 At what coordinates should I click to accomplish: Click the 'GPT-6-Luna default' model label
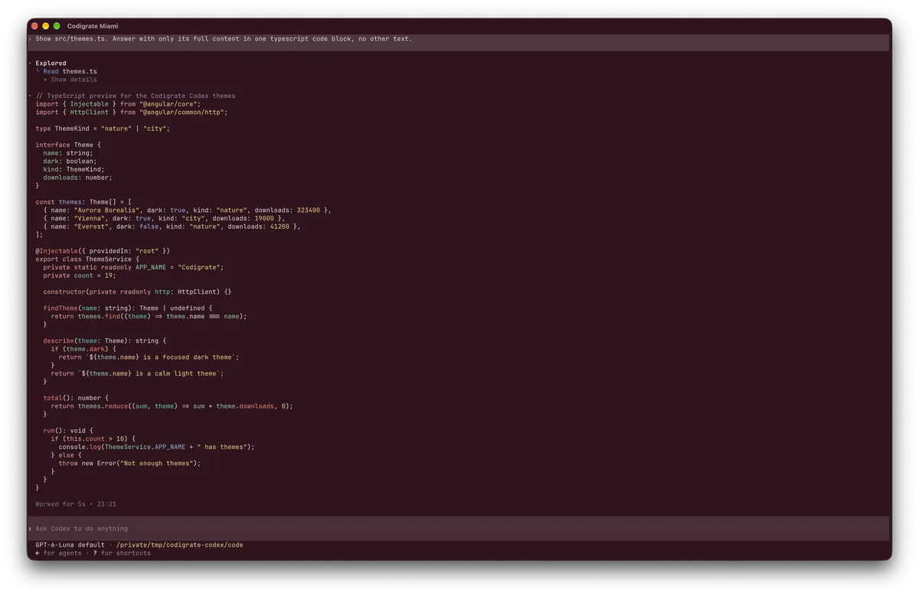pos(70,546)
